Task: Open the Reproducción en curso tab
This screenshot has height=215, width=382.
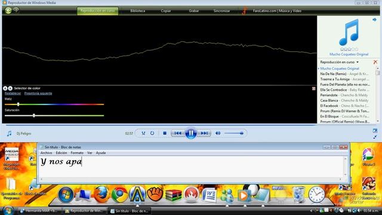Action: pos(97,11)
